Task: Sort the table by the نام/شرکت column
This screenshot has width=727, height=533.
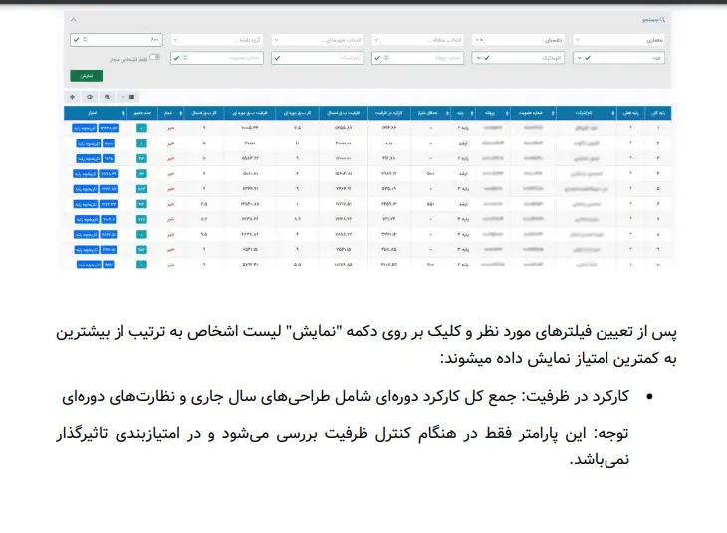Action: pos(587,113)
